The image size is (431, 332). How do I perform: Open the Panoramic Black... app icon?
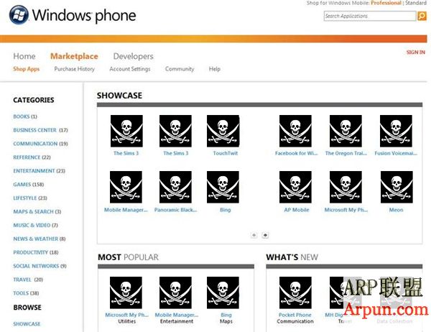pyautogui.click(x=175, y=187)
